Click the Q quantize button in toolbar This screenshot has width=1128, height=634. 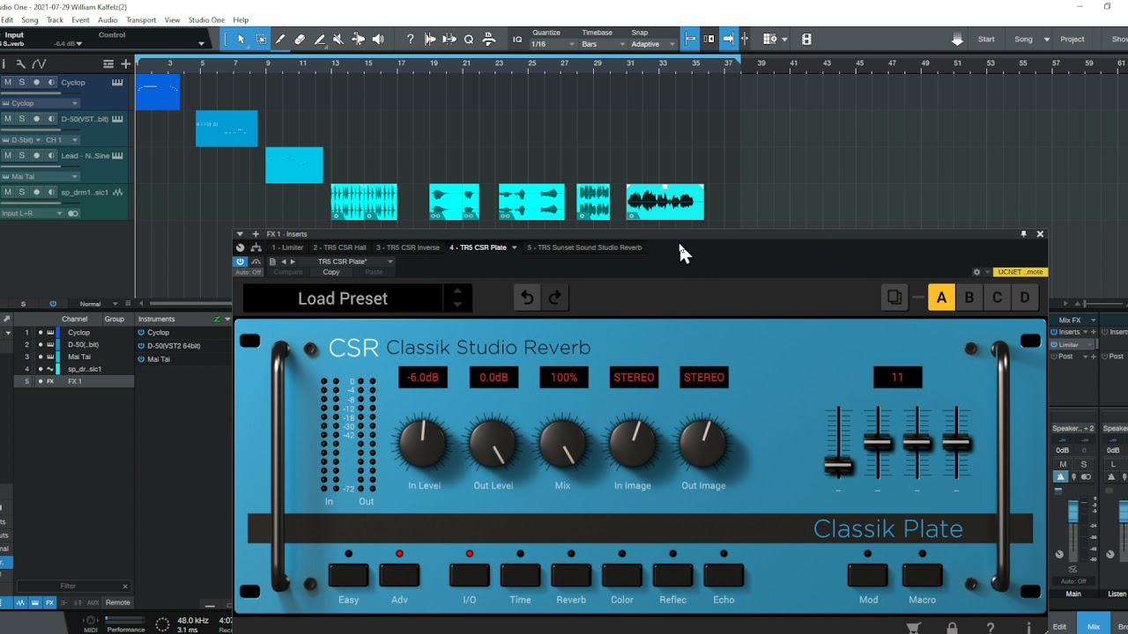(469, 39)
